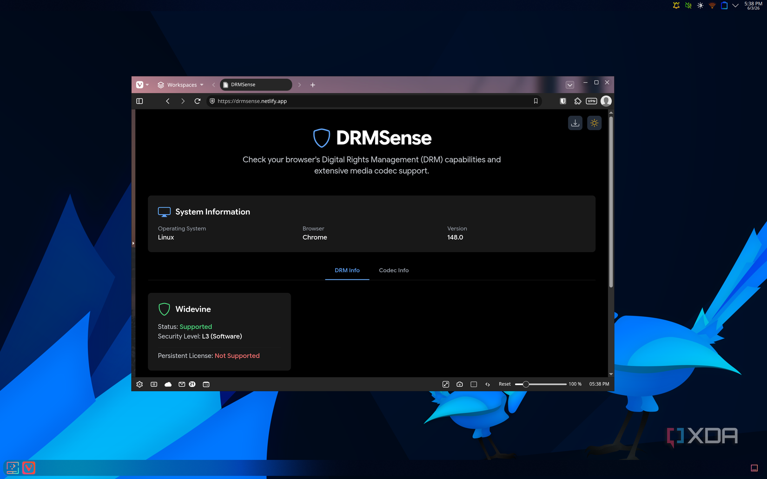Image resolution: width=767 pixels, height=479 pixels.
Task: Open the mail icon in status bar
Action: 182,384
